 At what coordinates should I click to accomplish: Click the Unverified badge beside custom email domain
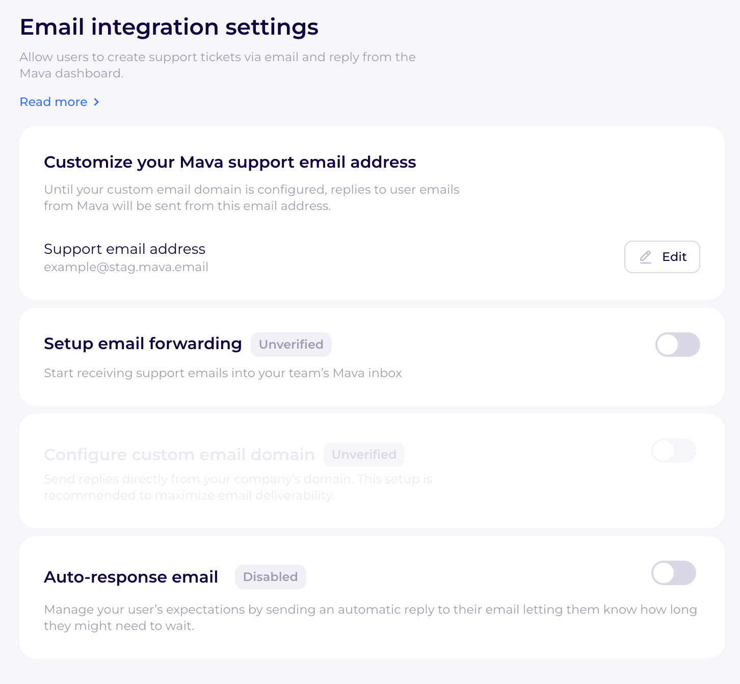364,455
